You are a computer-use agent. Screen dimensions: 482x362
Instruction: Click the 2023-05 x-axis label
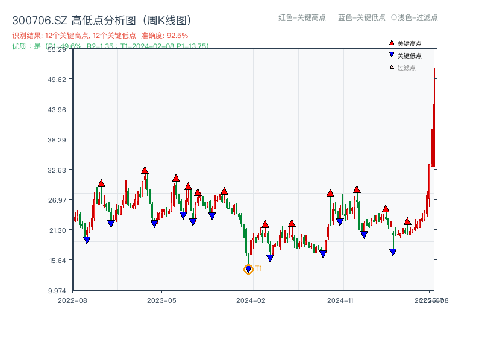[161, 300]
